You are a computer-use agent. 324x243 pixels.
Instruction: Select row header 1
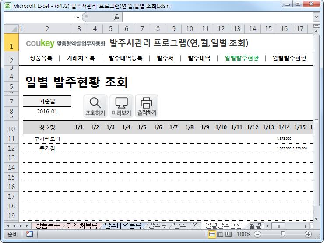click(x=11, y=42)
